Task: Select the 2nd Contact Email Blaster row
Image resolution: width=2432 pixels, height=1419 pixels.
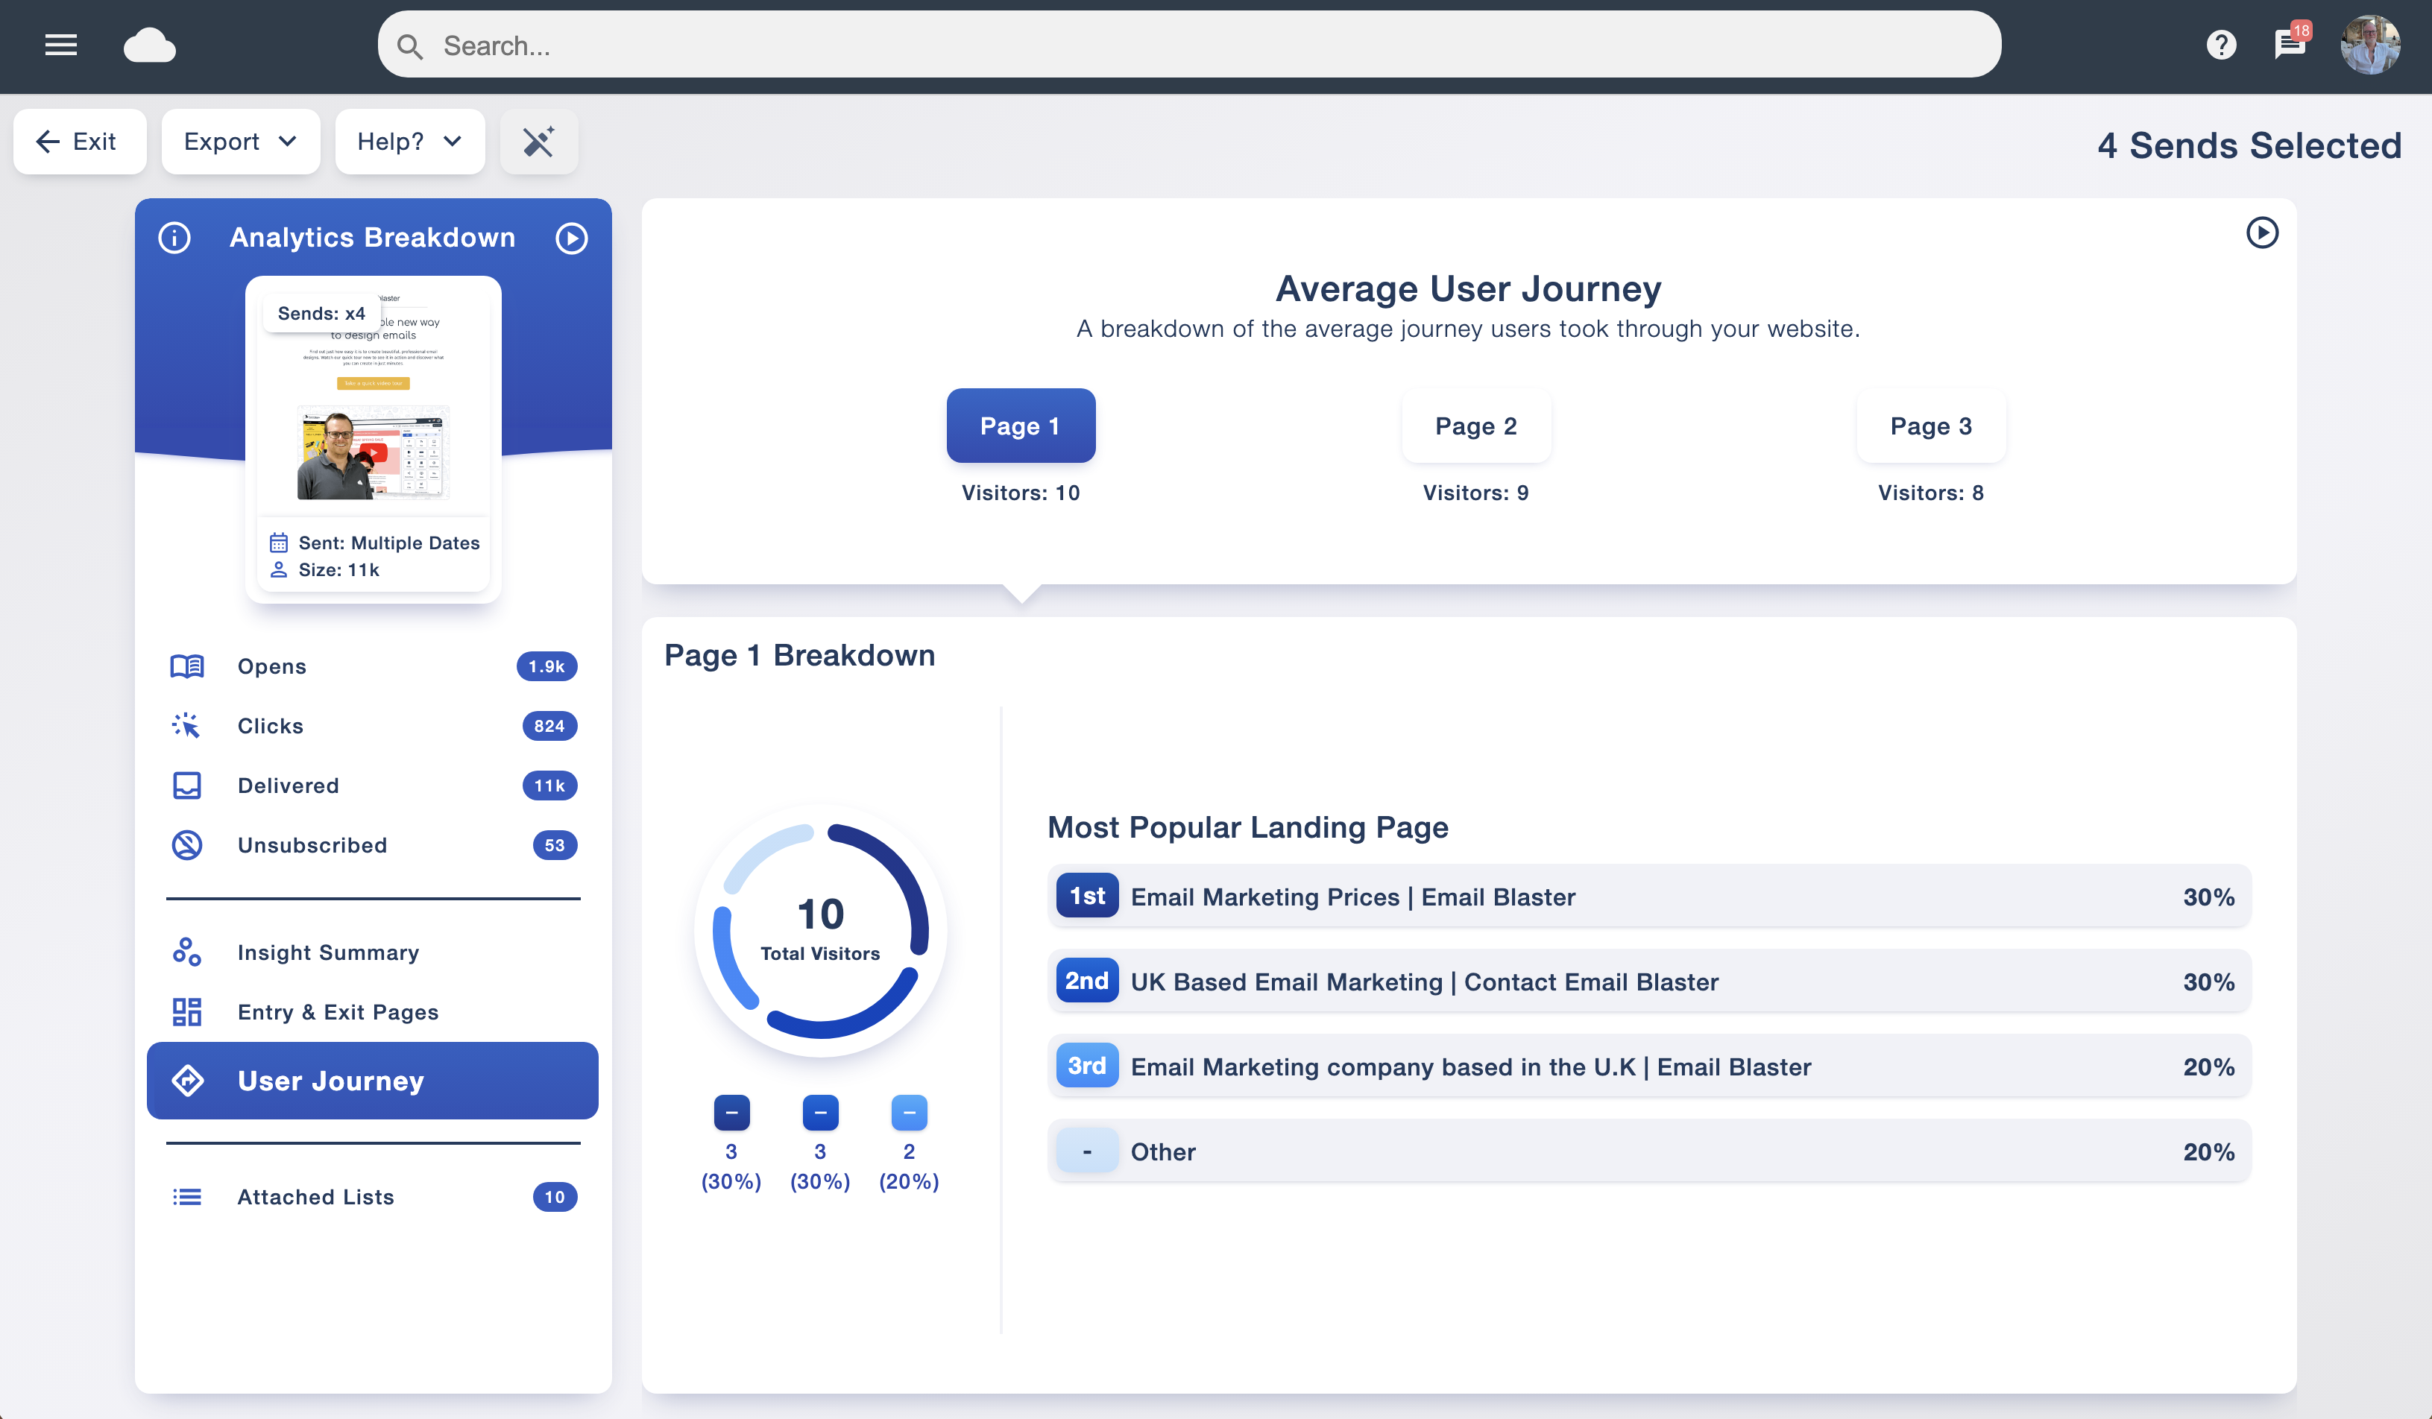Action: click(x=1648, y=981)
